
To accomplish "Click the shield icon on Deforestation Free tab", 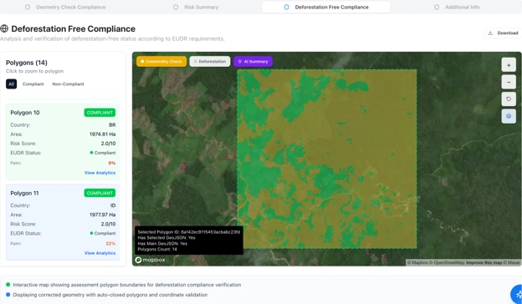I will pyautogui.click(x=286, y=7).
